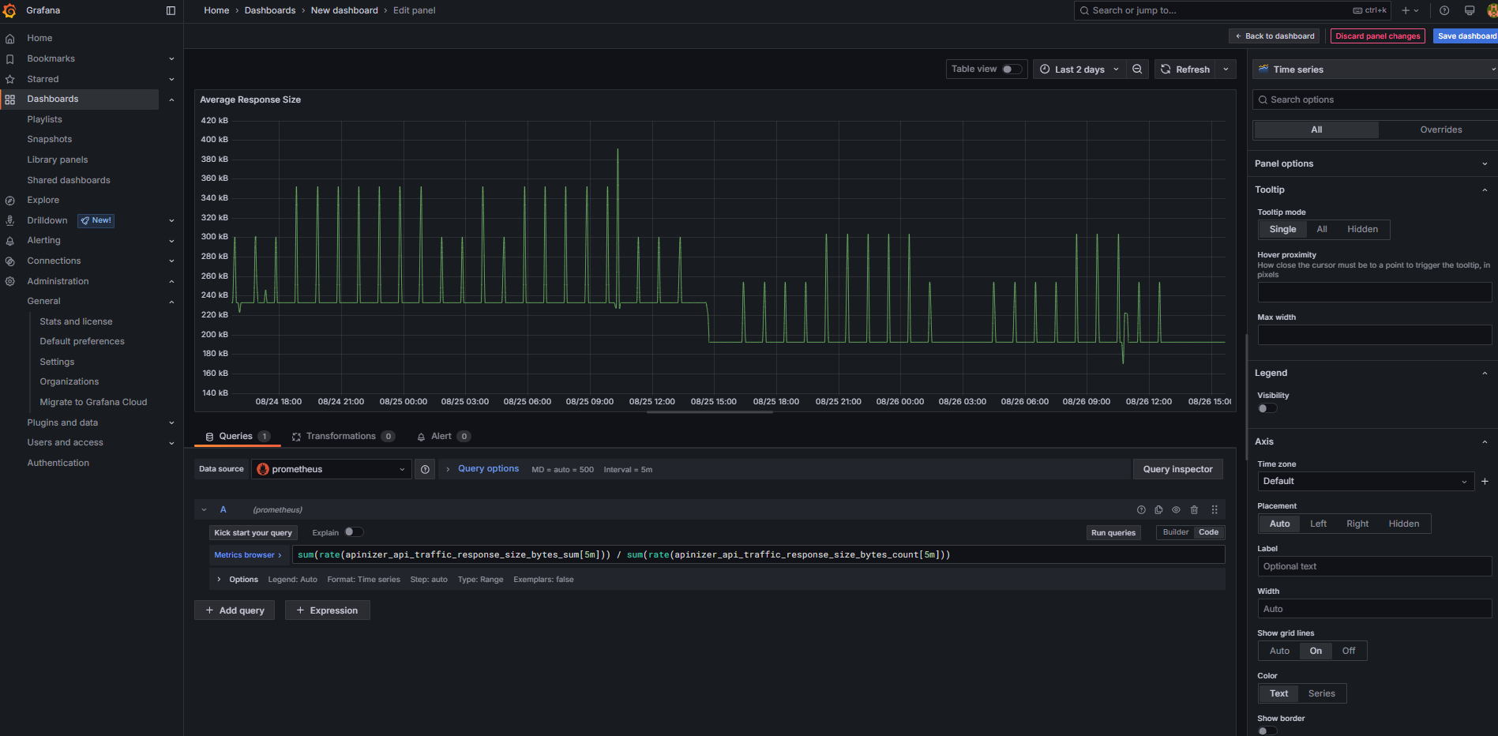This screenshot has height=736, width=1498.
Task: Open the Refresh interval dropdown arrow
Action: (1226, 69)
